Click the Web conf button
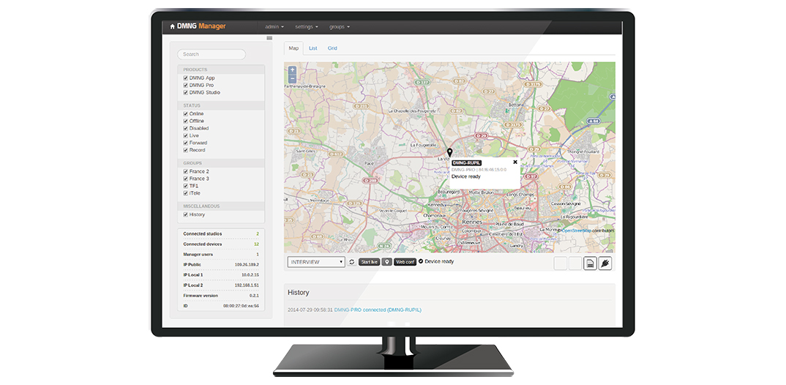The image size is (786, 385). coord(405,262)
